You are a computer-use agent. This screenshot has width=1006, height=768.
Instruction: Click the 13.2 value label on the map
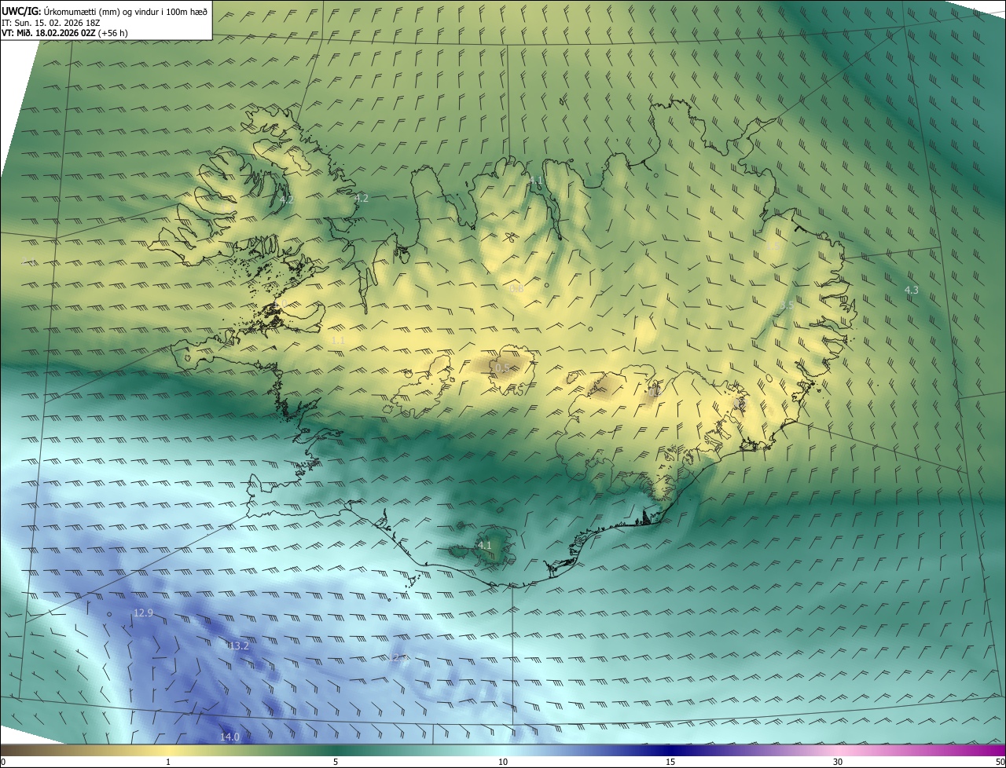tap(239, 645)
